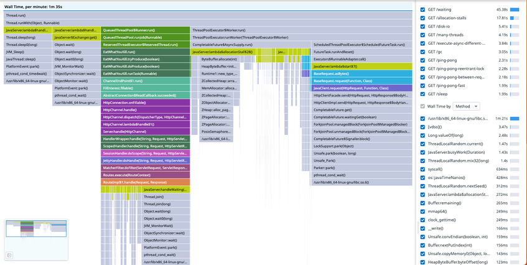Click the minimap overview thumbnail

(x=36, y=228)
